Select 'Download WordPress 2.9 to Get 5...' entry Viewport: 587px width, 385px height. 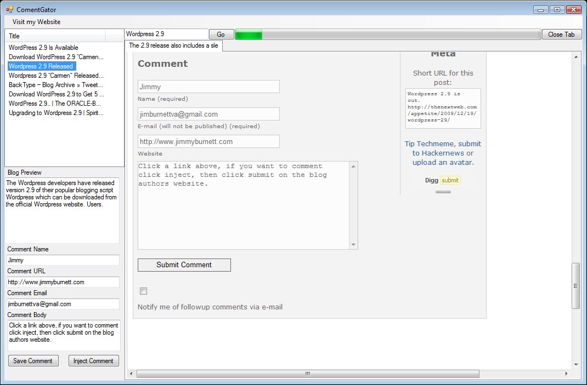click(x=56, y=94)
